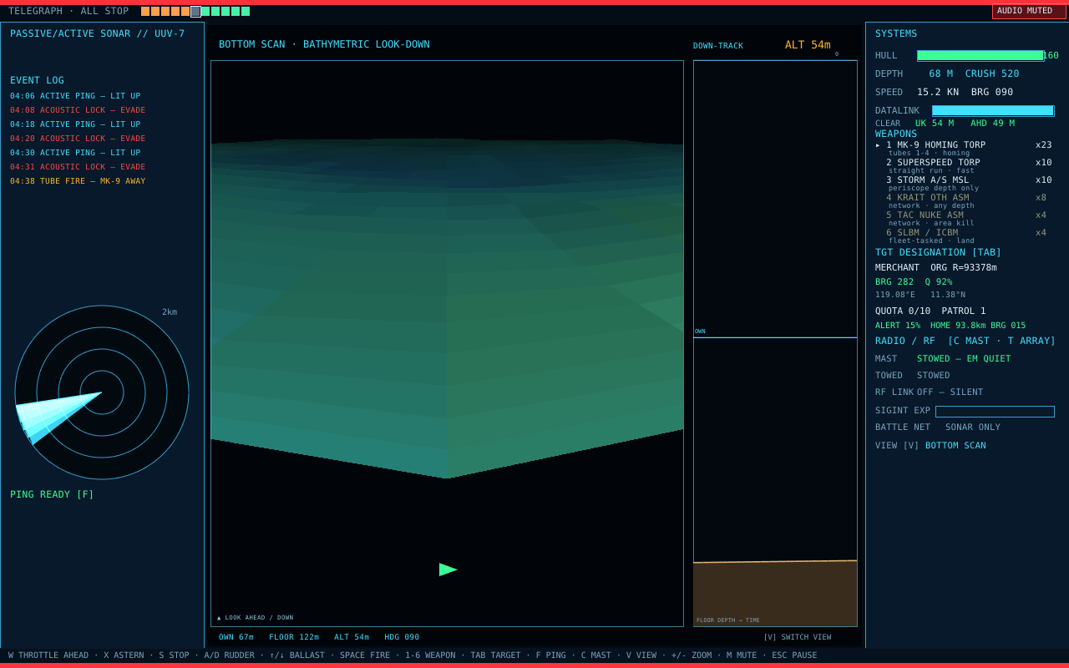Toggle the RF LINK off silent status

[930, 392]
